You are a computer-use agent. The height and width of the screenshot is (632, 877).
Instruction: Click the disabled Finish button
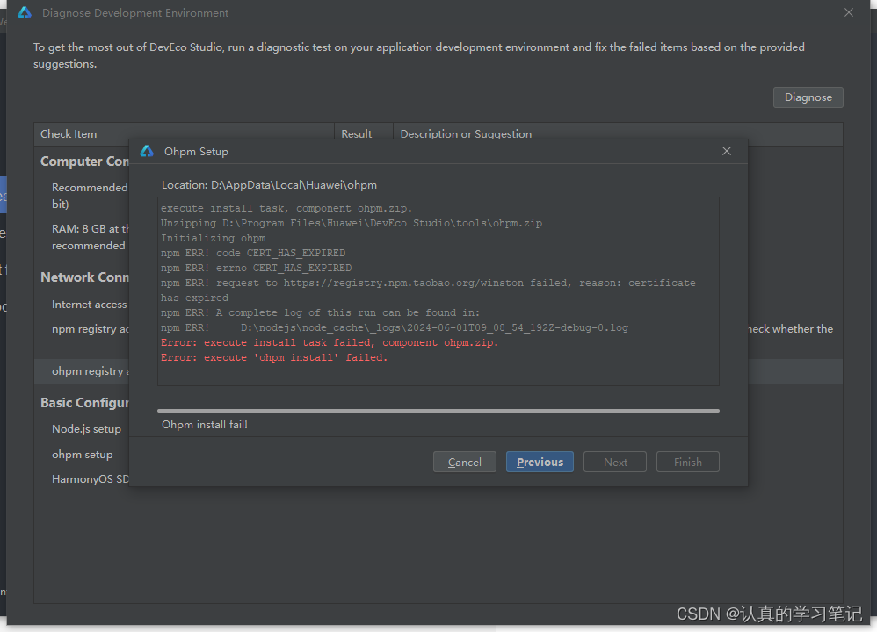tap(687, 462)
